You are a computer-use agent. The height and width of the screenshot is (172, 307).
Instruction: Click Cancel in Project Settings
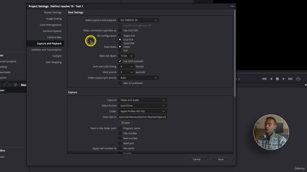coord(196,159)
